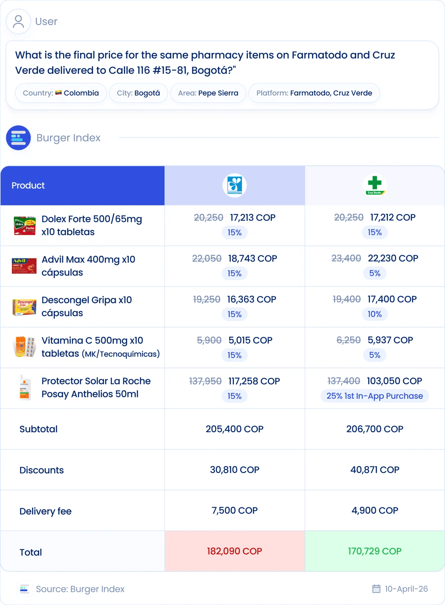The image size is (445, 605).
Task: Open the Descongel Gripa product image
Action: pyautogui.click(x=25, y=307)
